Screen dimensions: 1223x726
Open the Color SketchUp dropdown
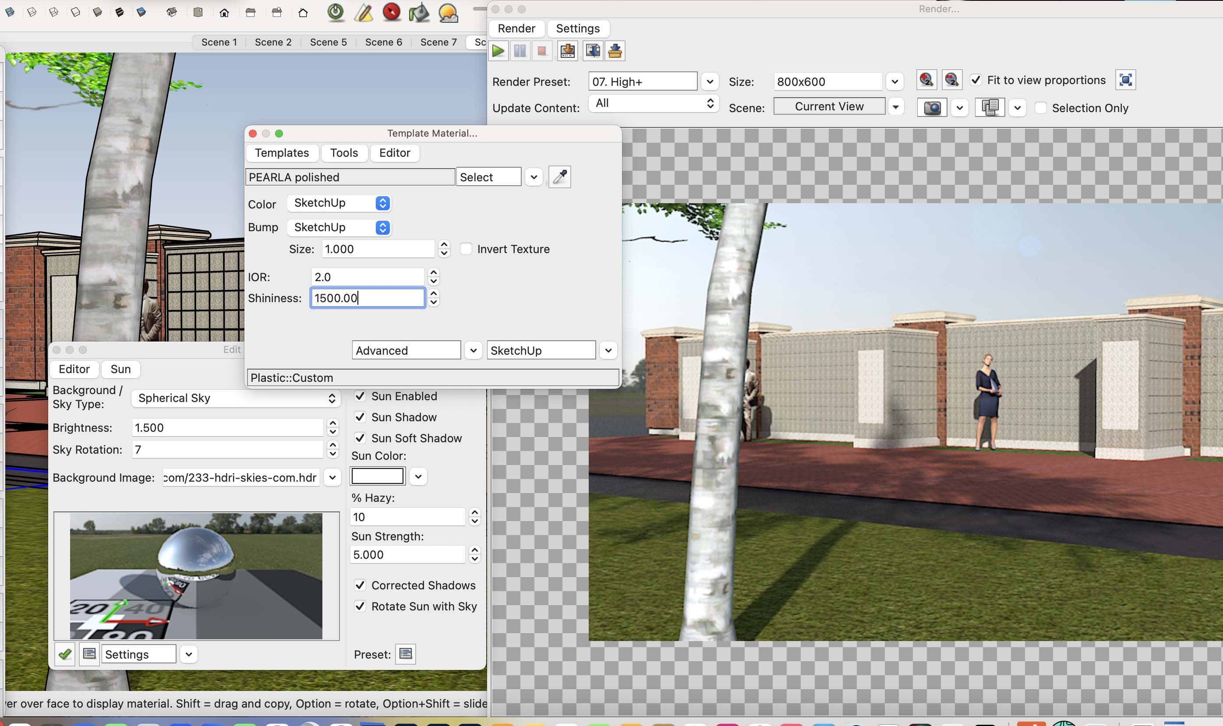339,203
